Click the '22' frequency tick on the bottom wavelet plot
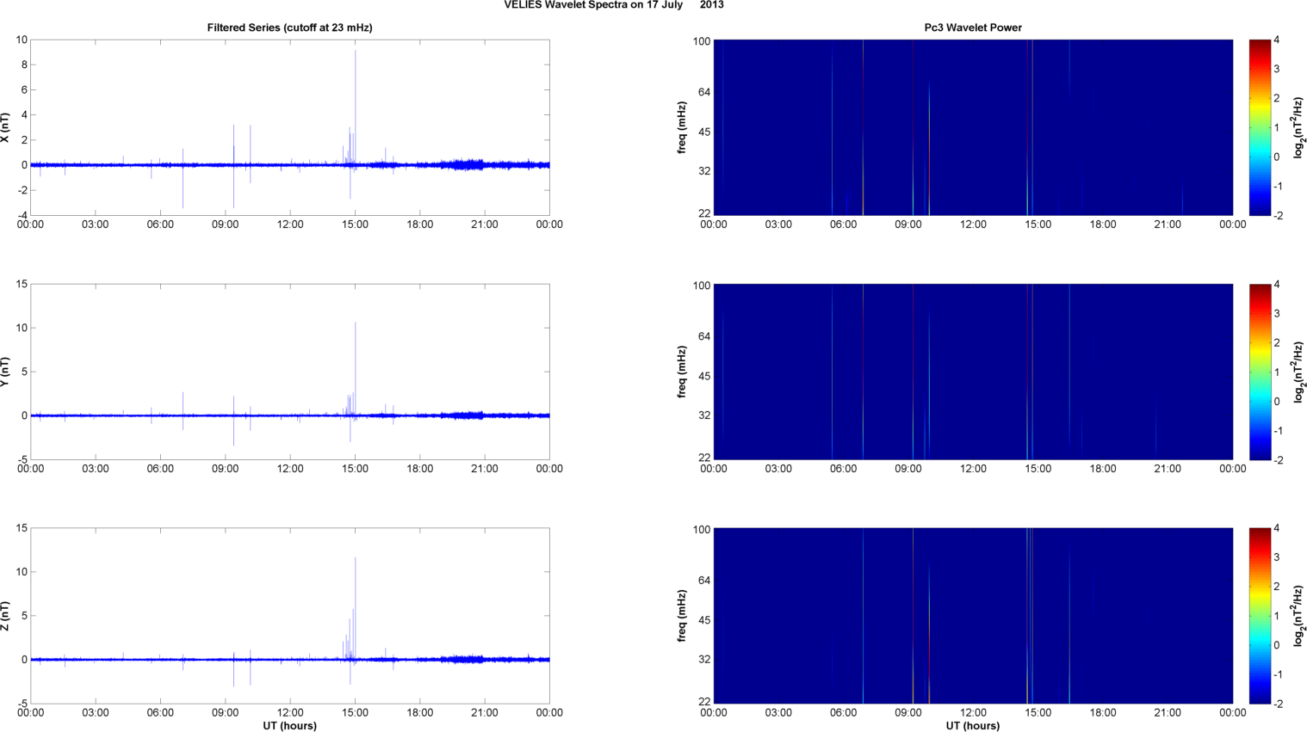1307x732 pixels. [x=704, y=701]
